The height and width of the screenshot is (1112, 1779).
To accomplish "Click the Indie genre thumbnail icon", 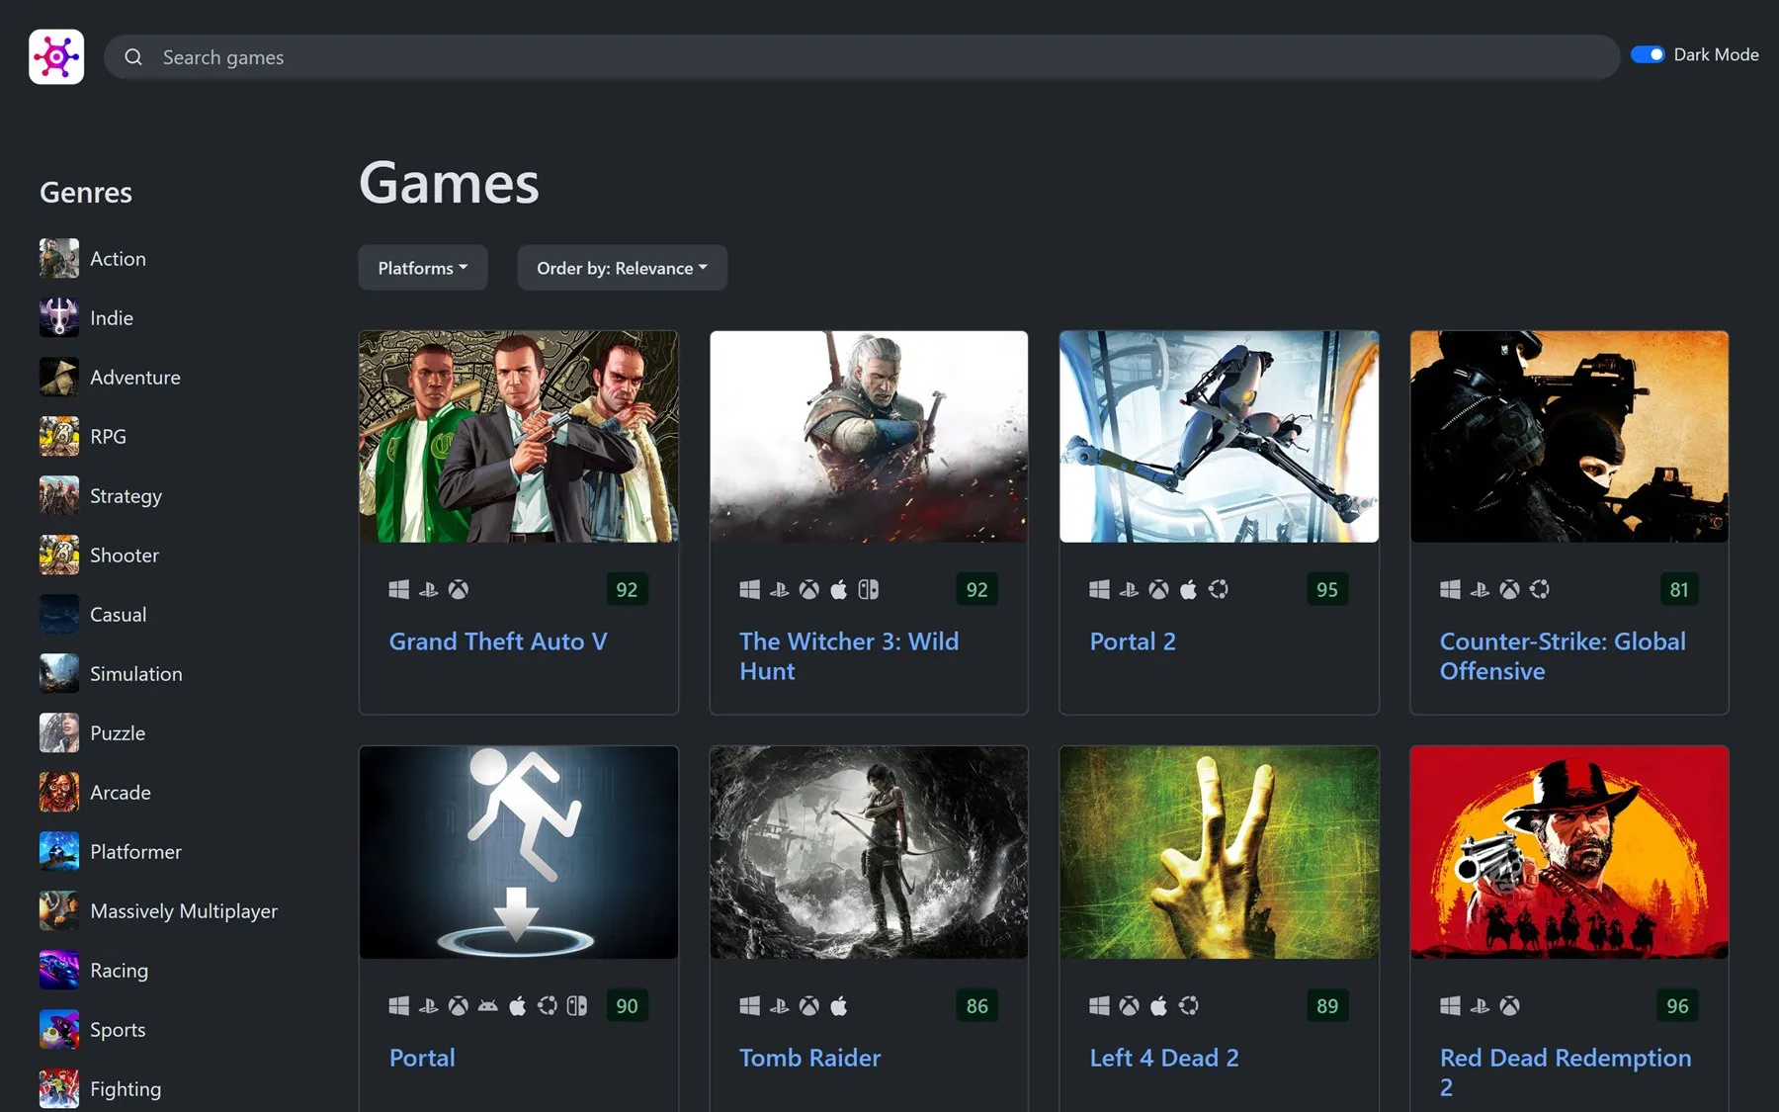I will (59, 317).
